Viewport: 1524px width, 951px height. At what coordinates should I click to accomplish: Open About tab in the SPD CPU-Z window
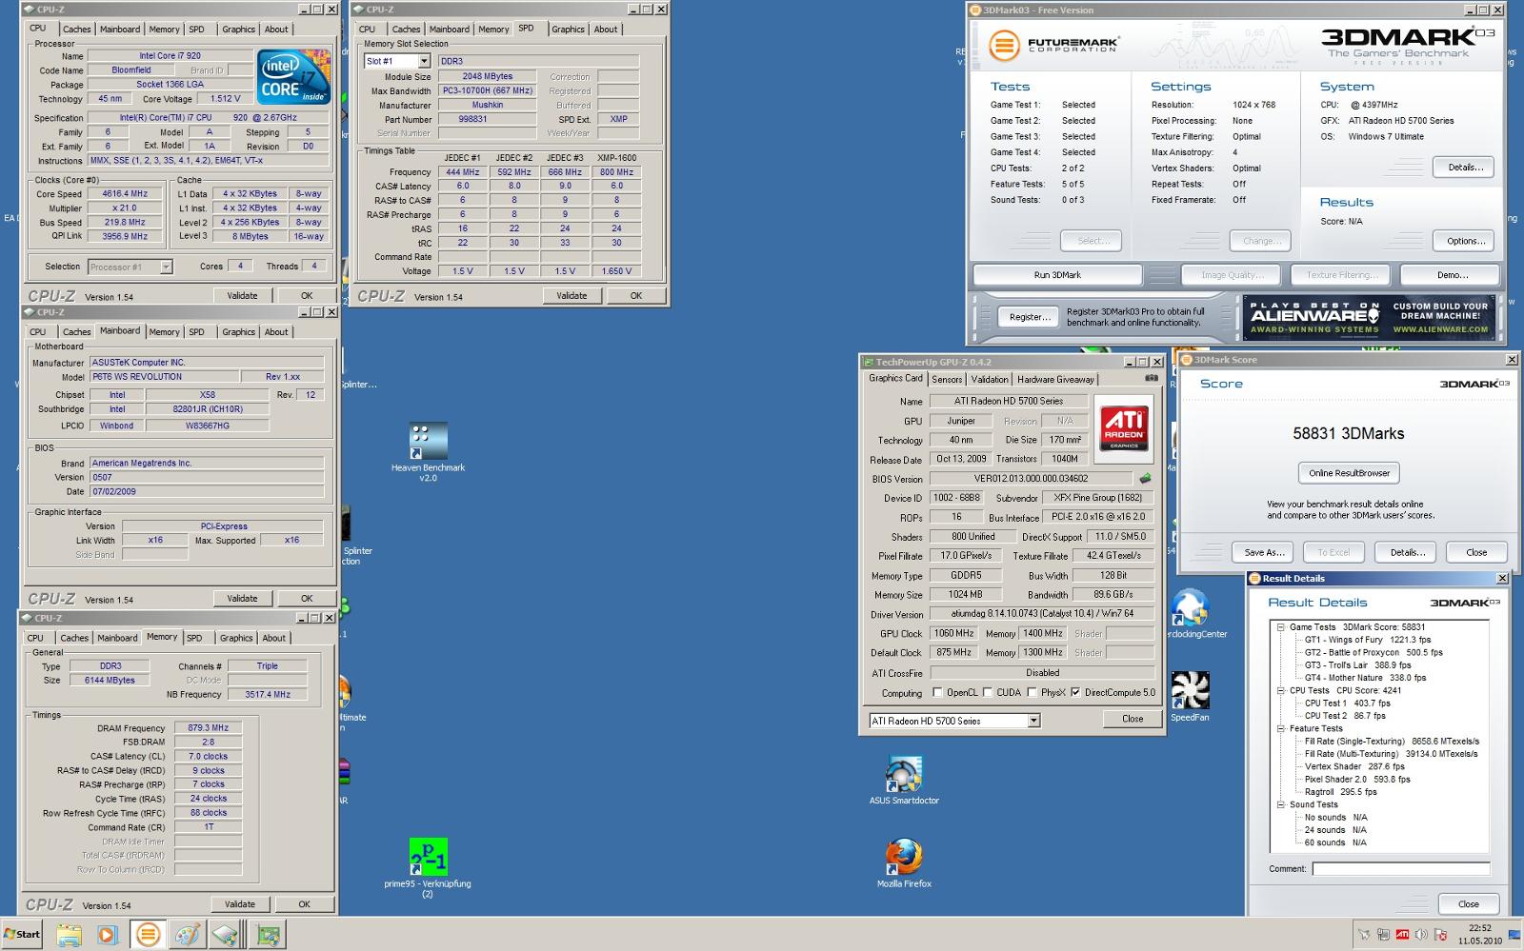point(606,30)
